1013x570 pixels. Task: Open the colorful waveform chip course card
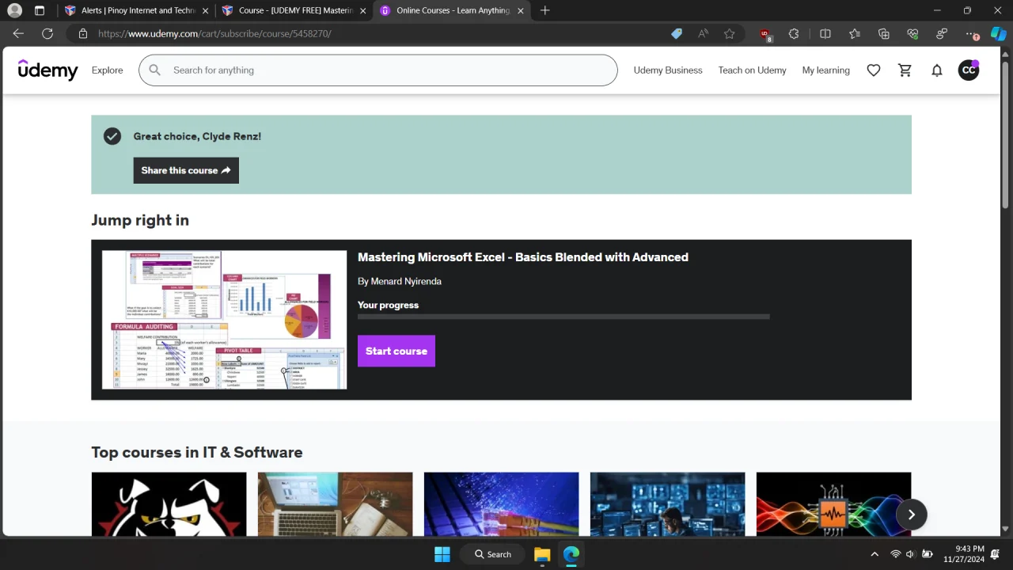coord(833,504)
